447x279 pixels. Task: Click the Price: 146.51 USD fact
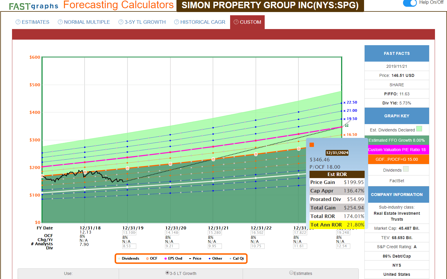pos(397,75)
